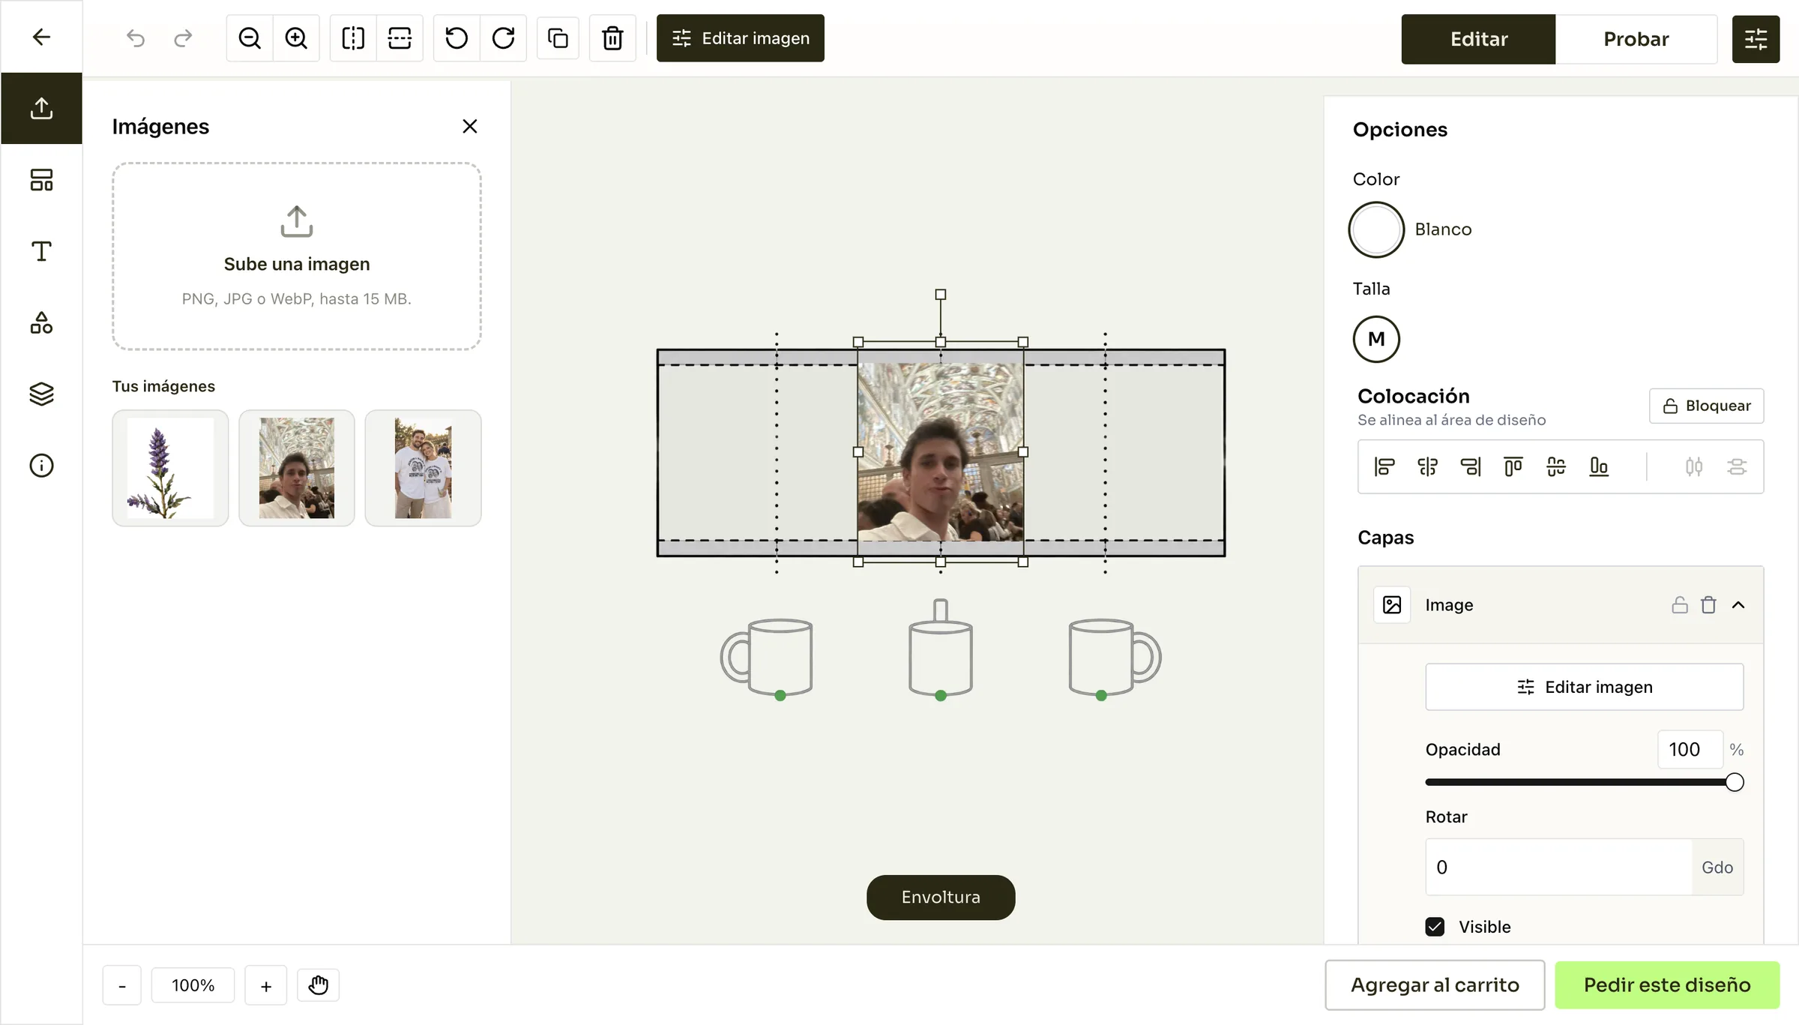Align layer to top edge
Image resolution: width=1799 pixels, height=1025 pixels.
coord(1513,466)
